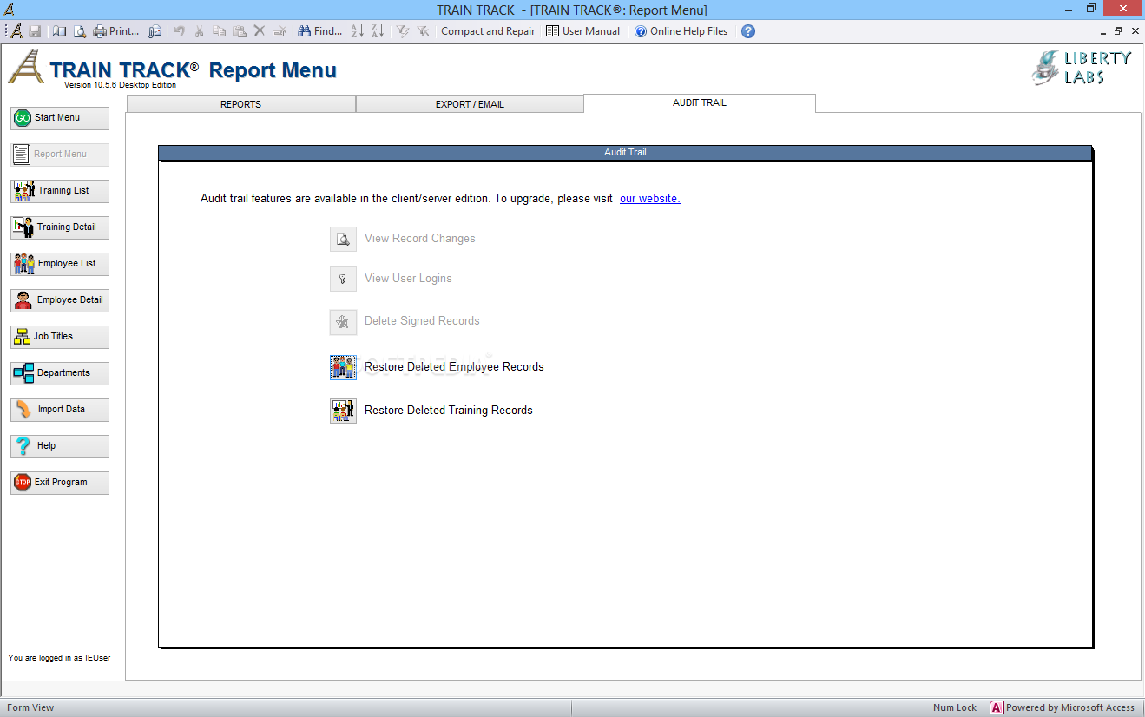1145x717 pixels.
Task: Open Job Titles screen
Action: tap(60, 337)
